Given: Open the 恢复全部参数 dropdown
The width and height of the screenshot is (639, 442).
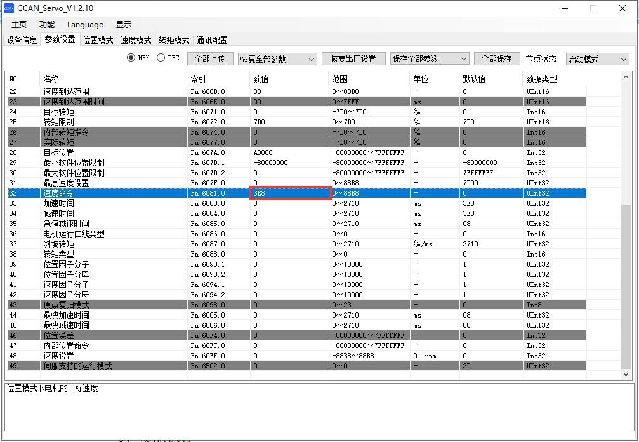Looking at the screenshot, I should [277, 59].
